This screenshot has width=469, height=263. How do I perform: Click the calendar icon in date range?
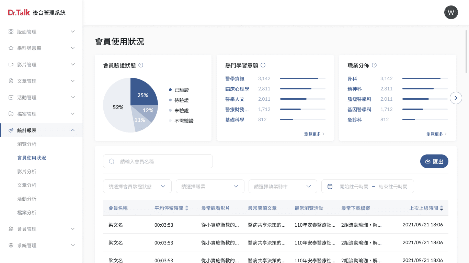[x=330, y=186]
